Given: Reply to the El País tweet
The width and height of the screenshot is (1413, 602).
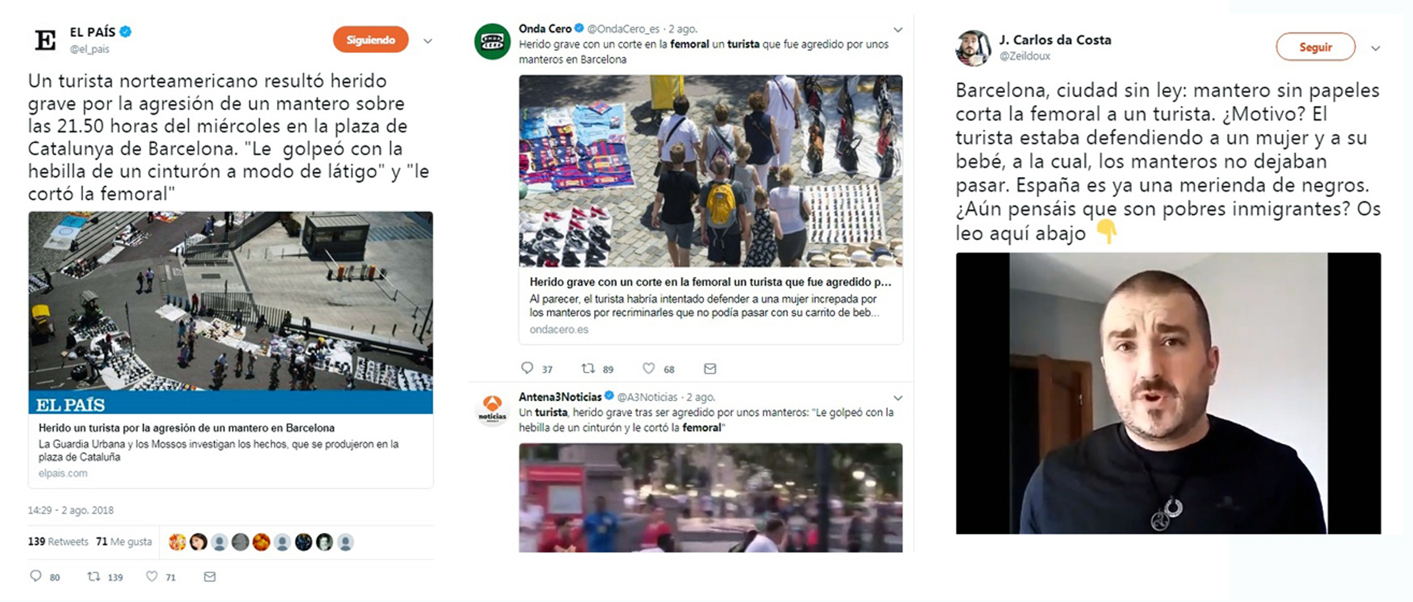Looking at the screenshot, I should pyautogui.click(x=36, y=576).
